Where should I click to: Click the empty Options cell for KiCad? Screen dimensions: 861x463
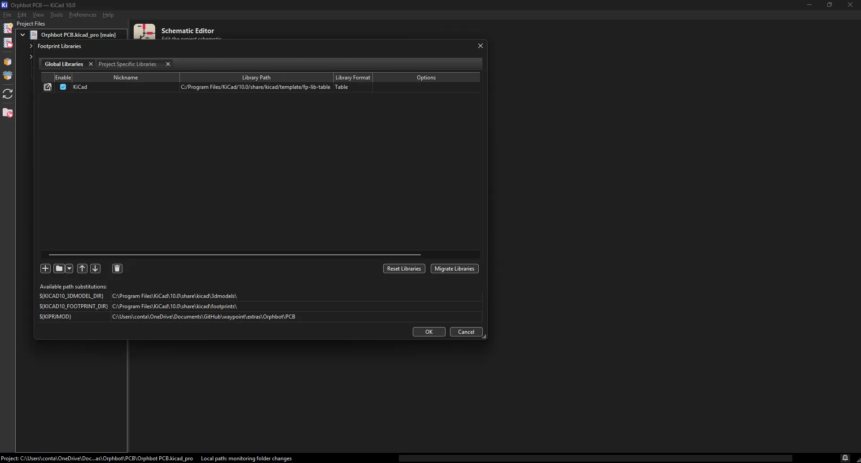point(426,87)
